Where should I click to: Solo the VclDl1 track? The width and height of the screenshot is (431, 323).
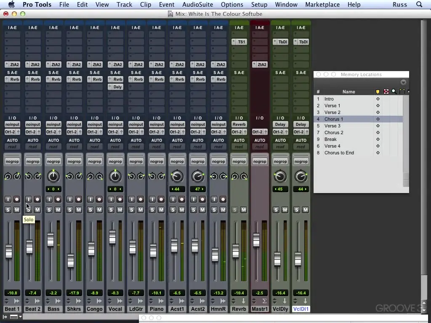tap(296, 210)
